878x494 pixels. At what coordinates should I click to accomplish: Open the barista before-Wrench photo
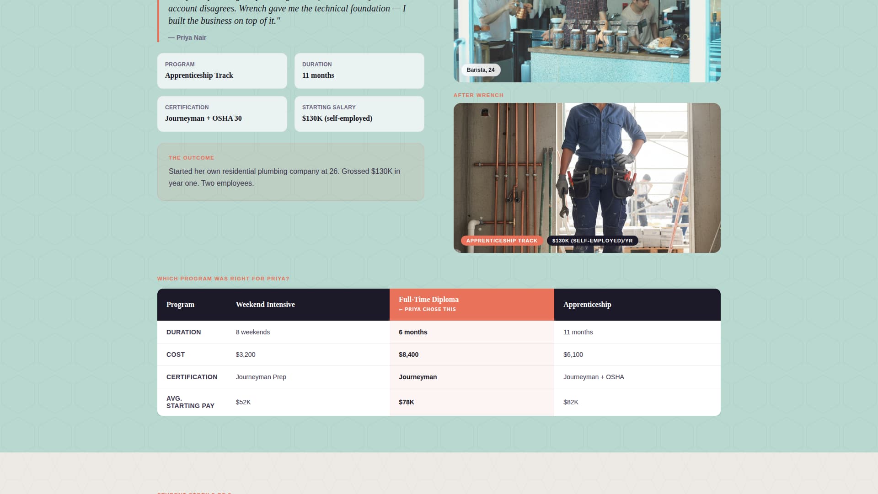[587, 41]
